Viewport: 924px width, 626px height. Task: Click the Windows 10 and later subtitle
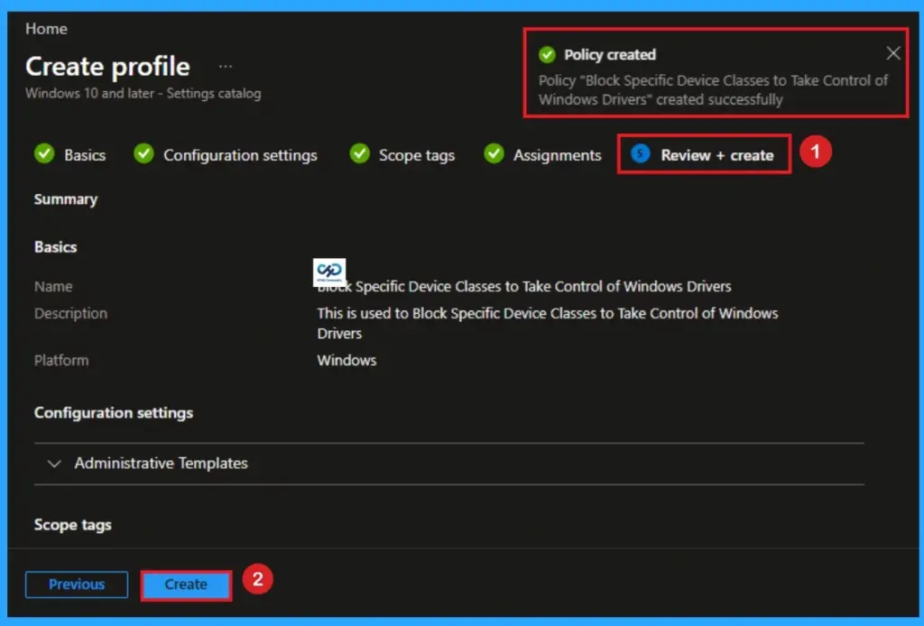point(143,94)
